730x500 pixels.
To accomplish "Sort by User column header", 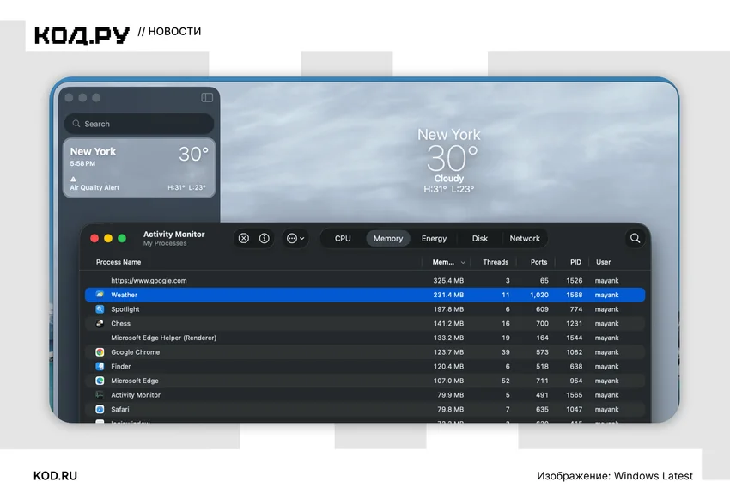I will (603, 262).
